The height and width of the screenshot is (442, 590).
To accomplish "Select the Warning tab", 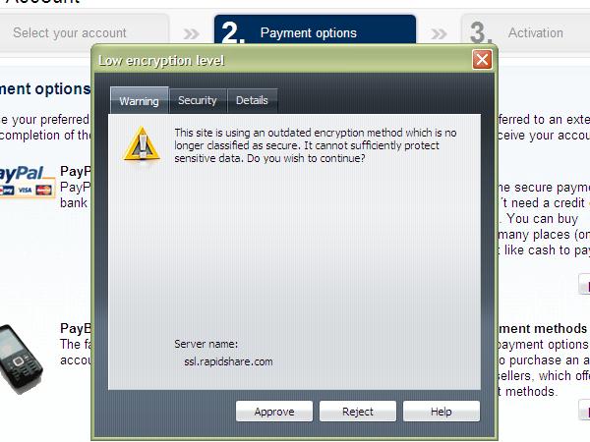I will pos(140,100).
